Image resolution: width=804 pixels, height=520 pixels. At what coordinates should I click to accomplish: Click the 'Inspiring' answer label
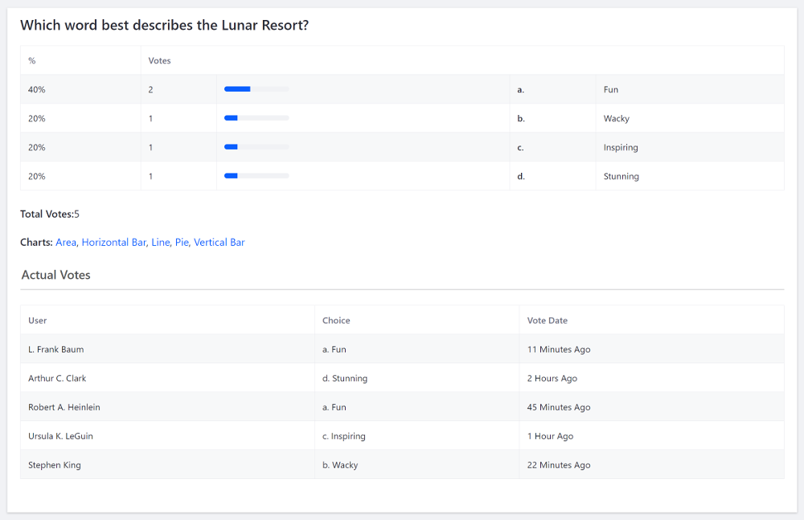621,148
